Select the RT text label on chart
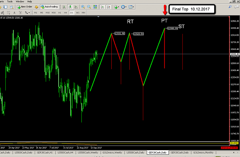Screen dimensions: 240x157 coord(130,21)
